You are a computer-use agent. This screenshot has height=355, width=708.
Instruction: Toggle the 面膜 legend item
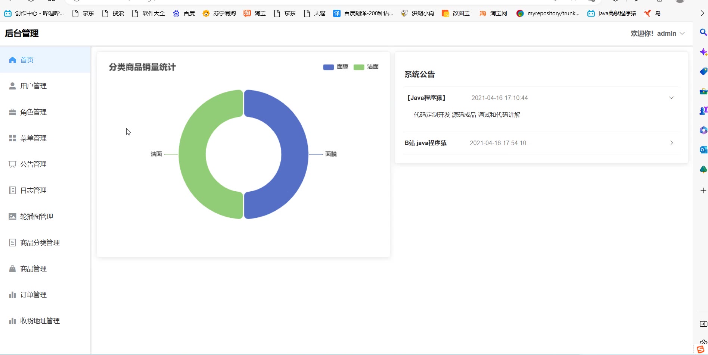[x=336, y=67]
